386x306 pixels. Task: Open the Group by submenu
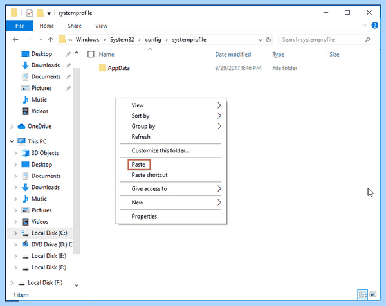(171, 127)
